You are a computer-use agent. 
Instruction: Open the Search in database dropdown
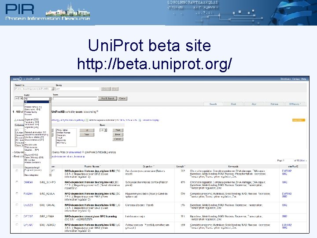coord(34,89)
